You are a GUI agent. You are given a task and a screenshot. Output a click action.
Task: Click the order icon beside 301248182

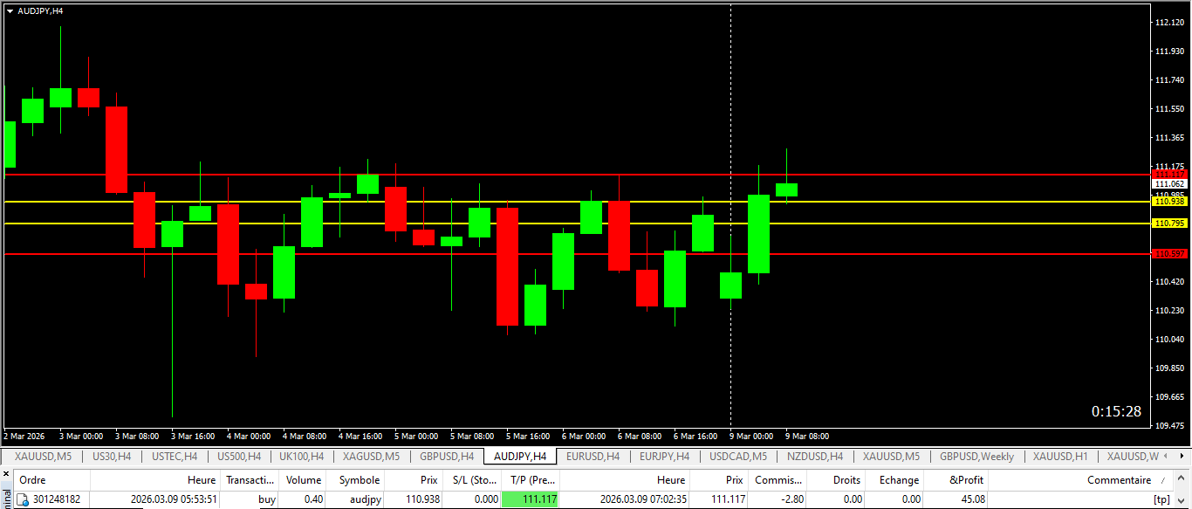23,499
